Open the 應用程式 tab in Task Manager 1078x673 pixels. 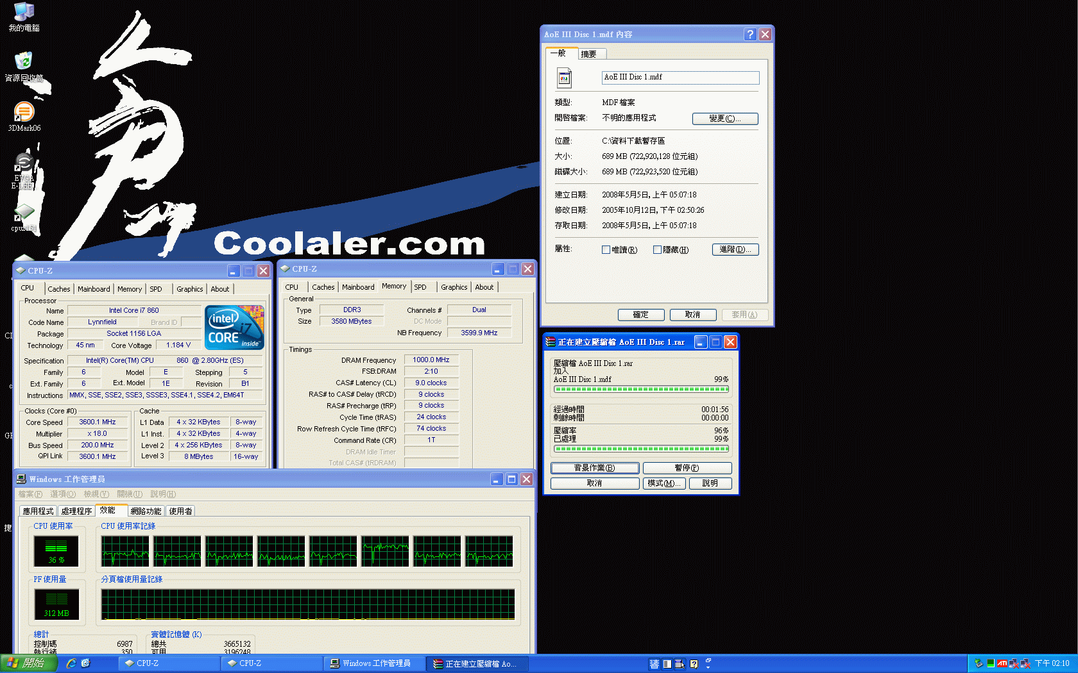pos(38,511)
